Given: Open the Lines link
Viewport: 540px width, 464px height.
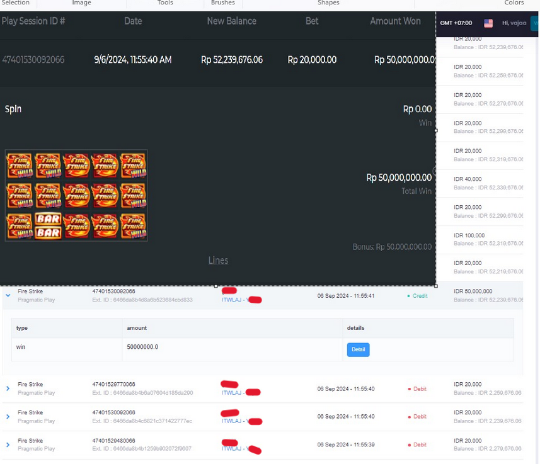Looking at the screenshot, I should coord(218,260).
